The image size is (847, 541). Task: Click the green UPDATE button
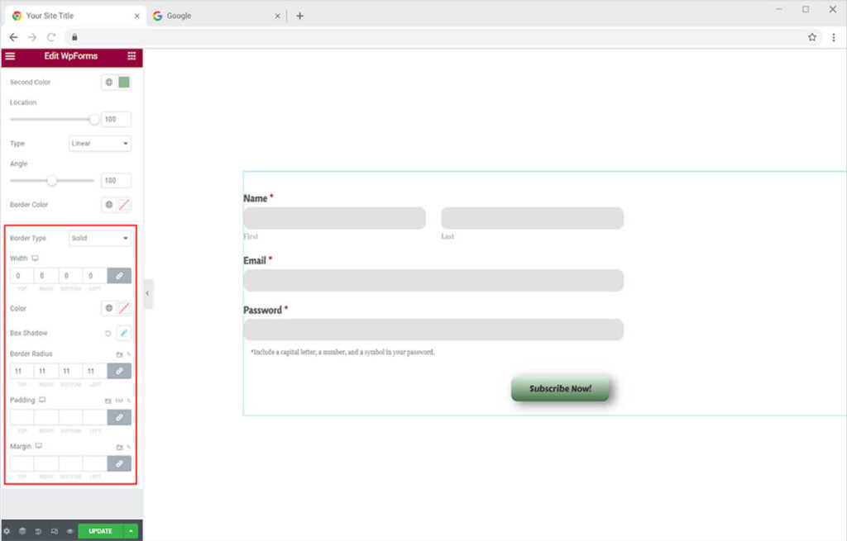point(100,531)
